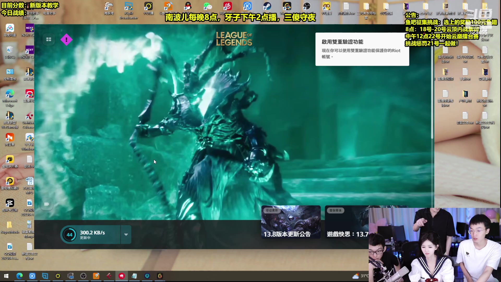Open the 手鼓.txt file
The width and height of the screenshot is (501, 282).
click(465, 74)
